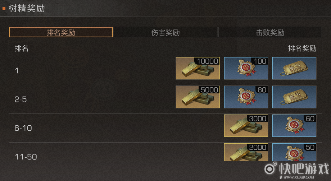Select the 2-5 rank row label
The height and width of the screenshot is (181, 331).
21,99
